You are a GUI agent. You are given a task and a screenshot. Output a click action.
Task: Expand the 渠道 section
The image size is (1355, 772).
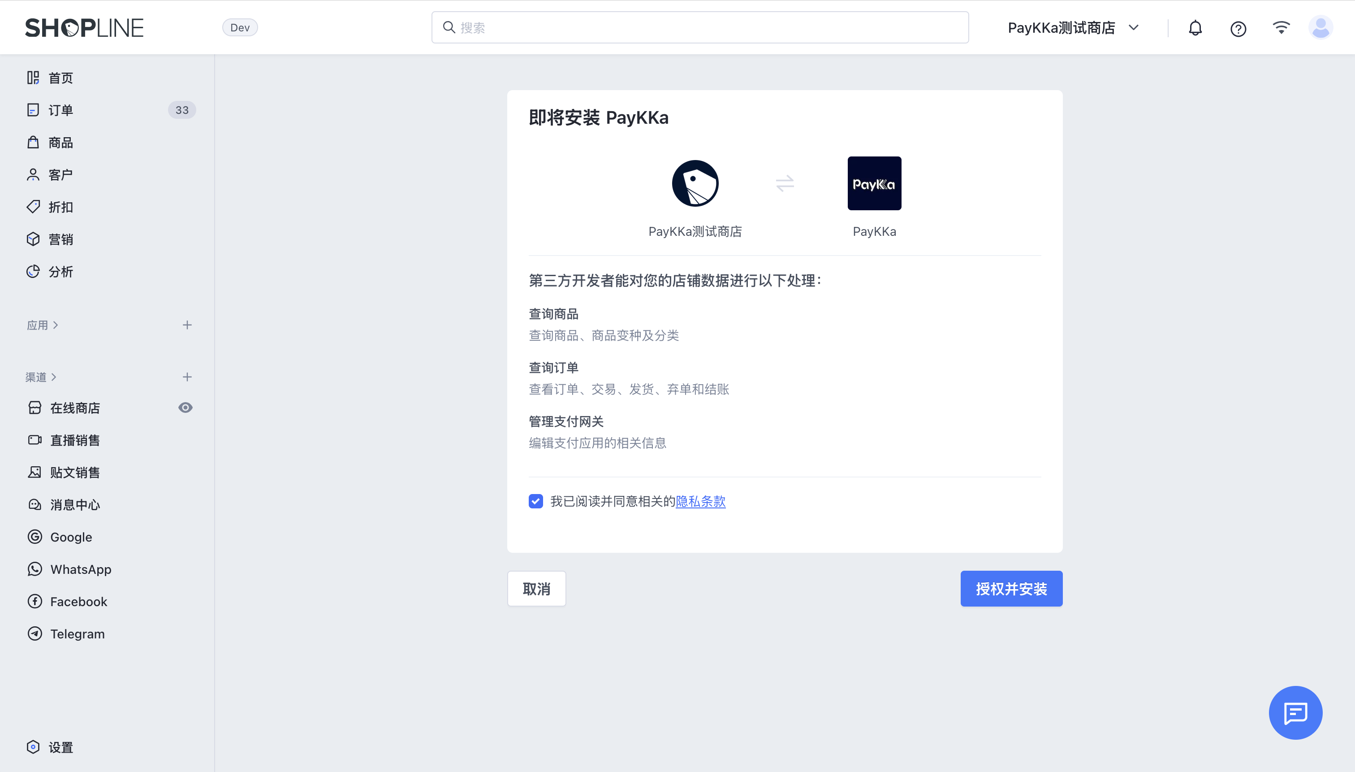coord(41,377)
